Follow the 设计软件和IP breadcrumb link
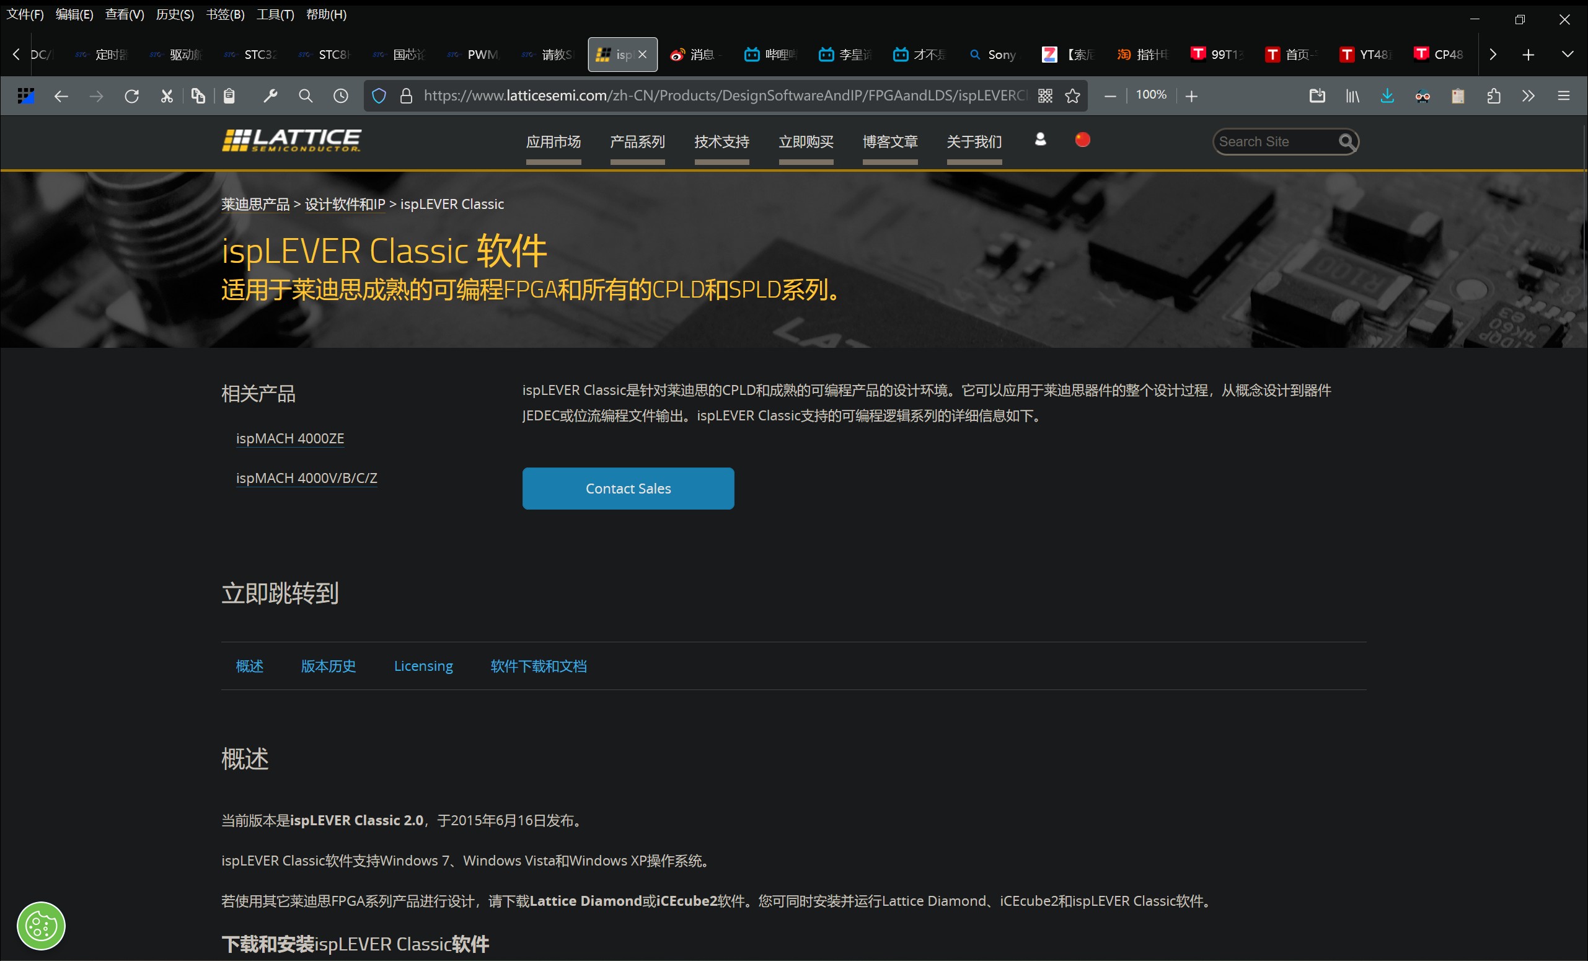This screenshot has height=961, width=1588. coord(345,205)
